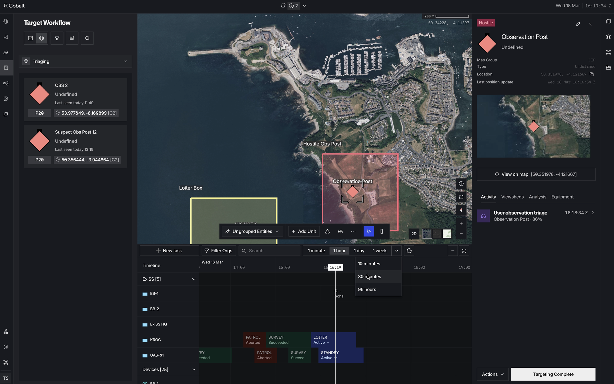Click the edit pencil icon for Observation Post
The image size is (614, 384).
pyautogui.click(x=578, y=24)
